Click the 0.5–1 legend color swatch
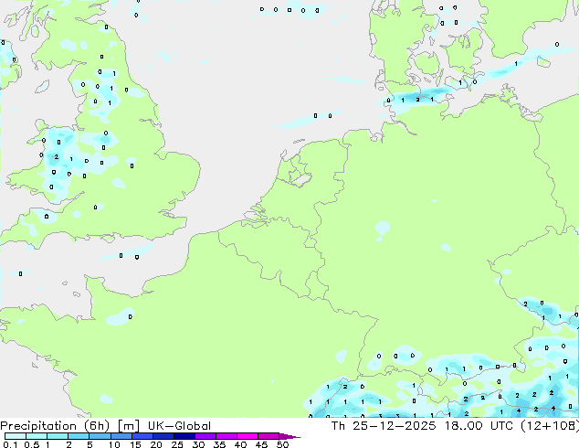This screenshot has height=448, width=579. 37,436
